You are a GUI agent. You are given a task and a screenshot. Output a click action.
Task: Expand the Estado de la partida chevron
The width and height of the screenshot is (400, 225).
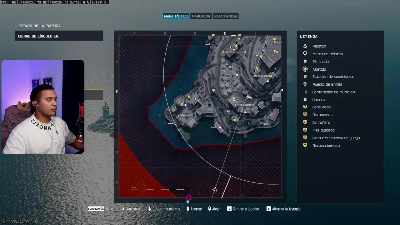click(16, 26)
